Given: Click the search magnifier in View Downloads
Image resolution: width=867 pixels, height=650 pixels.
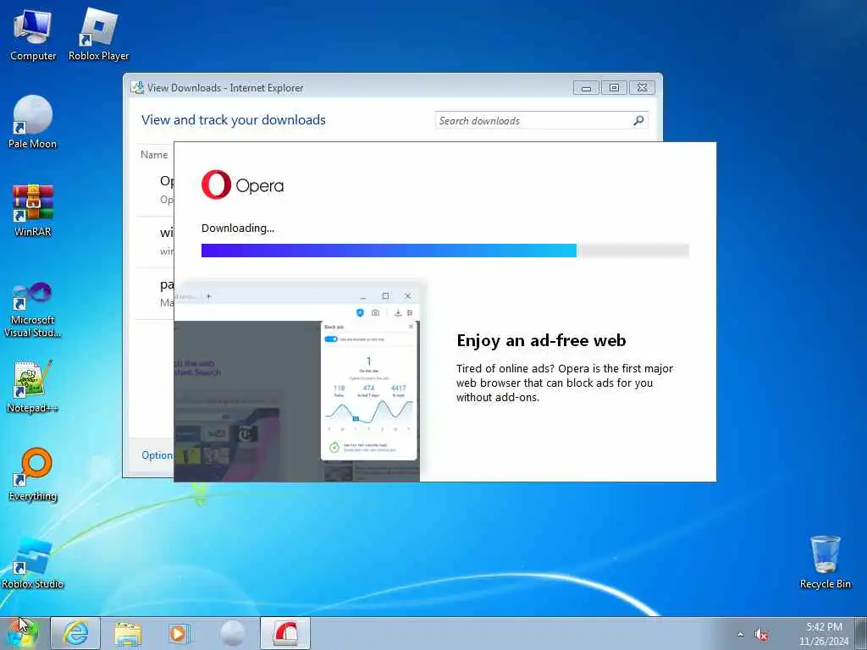Looking at the screenshot, I should pyautogui.click(x=638, y=120).
